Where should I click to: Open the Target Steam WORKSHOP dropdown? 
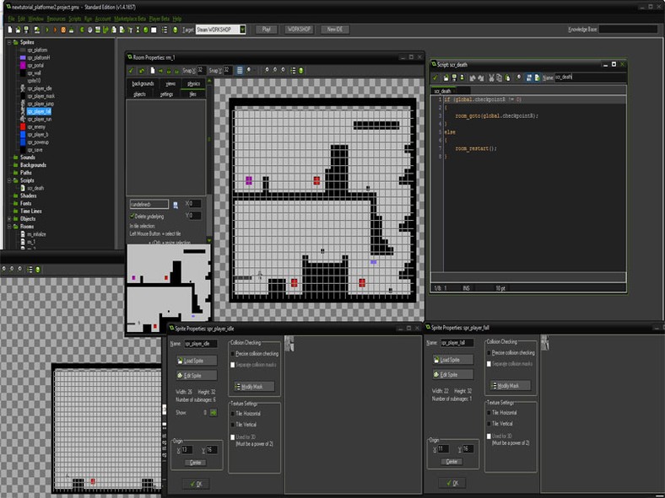(242, 29)
